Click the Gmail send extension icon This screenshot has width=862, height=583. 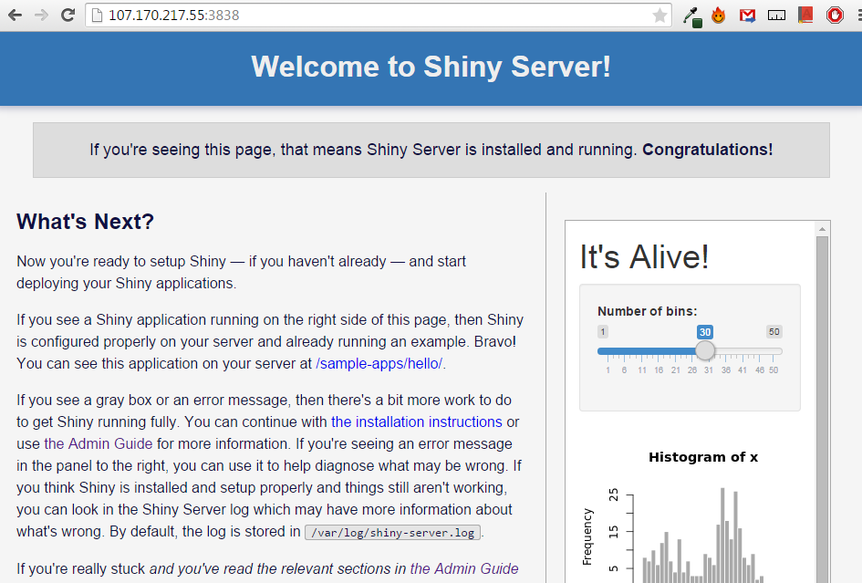point(747,16)
